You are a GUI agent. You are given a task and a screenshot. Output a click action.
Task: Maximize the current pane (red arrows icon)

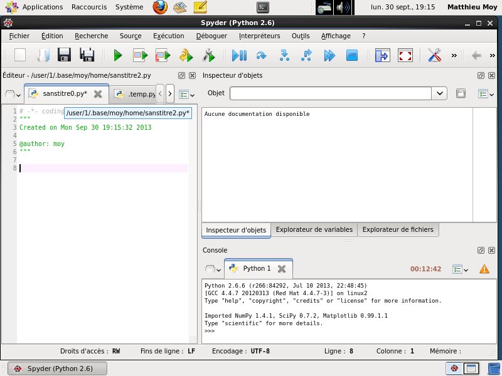(405, 55)
